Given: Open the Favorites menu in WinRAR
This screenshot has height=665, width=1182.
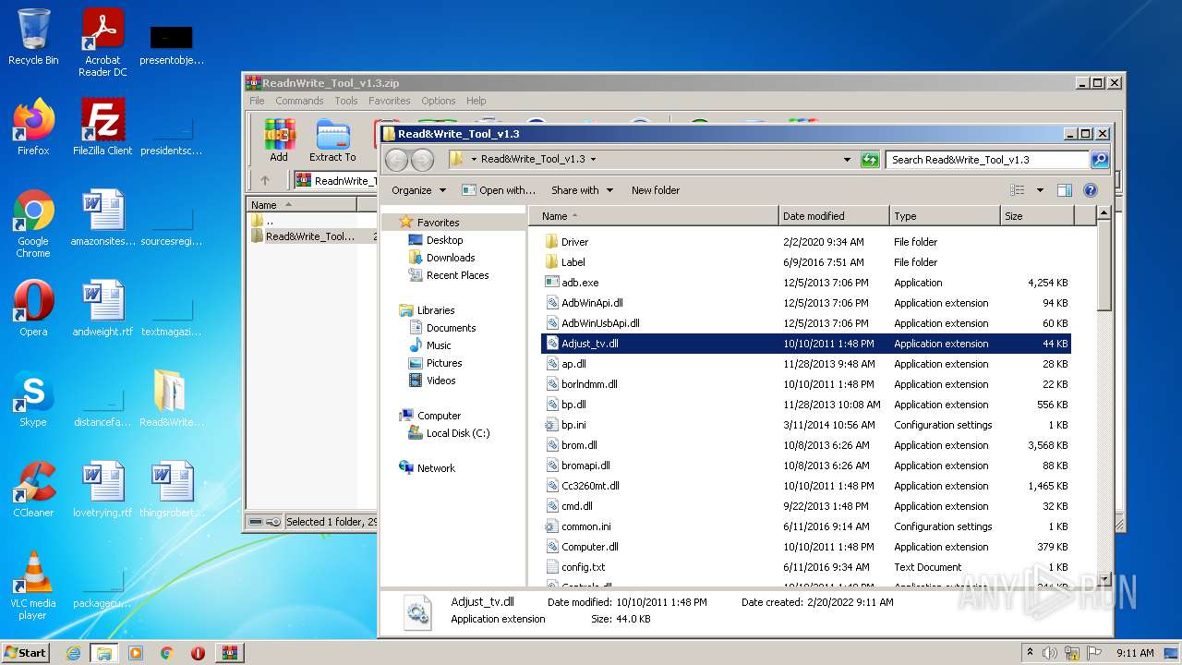Looking at the screenshot, I should [x=390, y=101].
